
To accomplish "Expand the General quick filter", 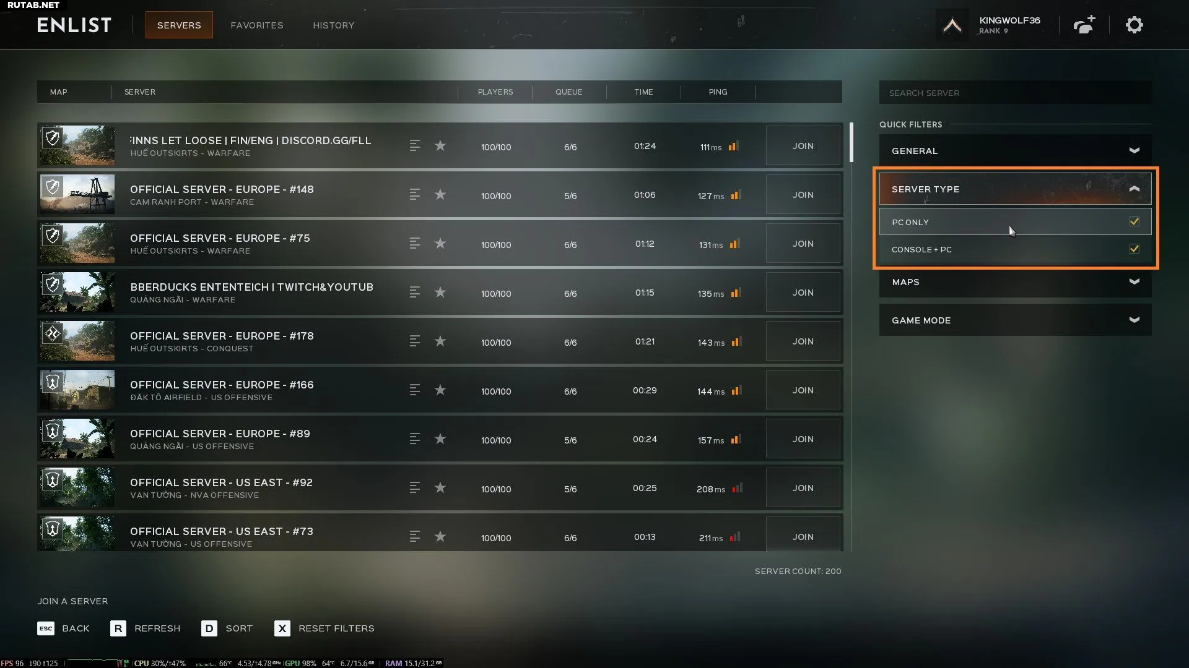I will pyautogui.click(x=1015, y=150).
